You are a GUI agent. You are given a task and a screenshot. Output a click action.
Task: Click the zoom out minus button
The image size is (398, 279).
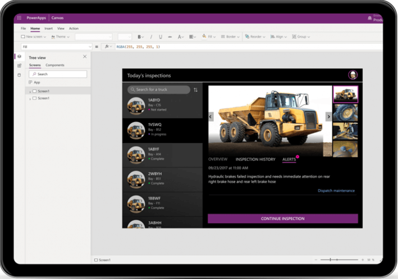tap(315, 260)
